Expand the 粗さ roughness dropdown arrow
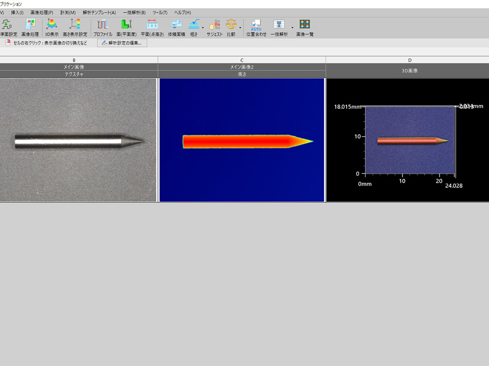 [203, 28]
